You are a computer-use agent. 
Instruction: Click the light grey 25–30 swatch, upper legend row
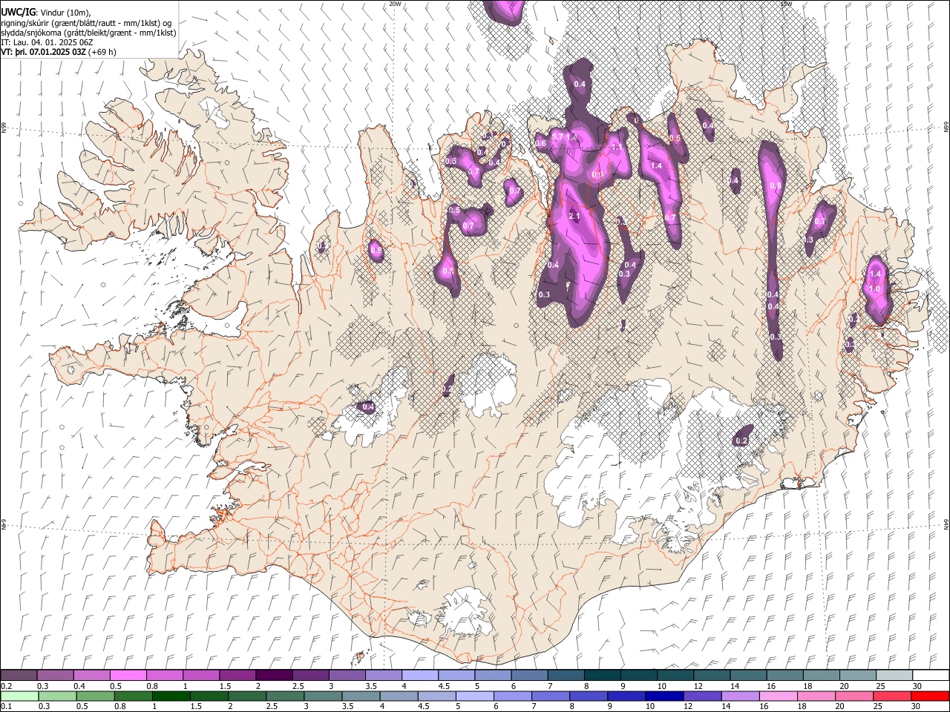pos(894,676)
